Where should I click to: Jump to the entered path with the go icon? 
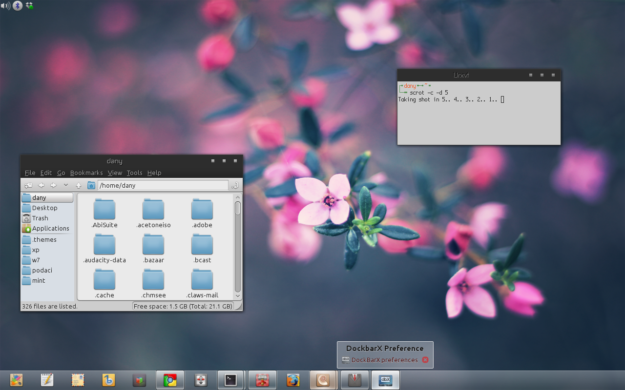coord(235,185)
